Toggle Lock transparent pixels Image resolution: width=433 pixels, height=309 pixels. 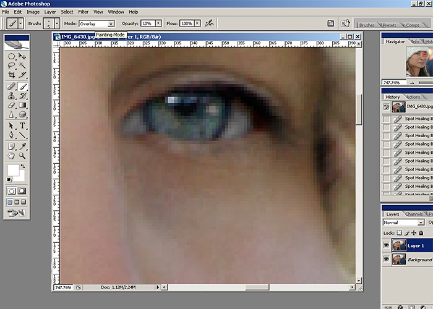point(400,233)
